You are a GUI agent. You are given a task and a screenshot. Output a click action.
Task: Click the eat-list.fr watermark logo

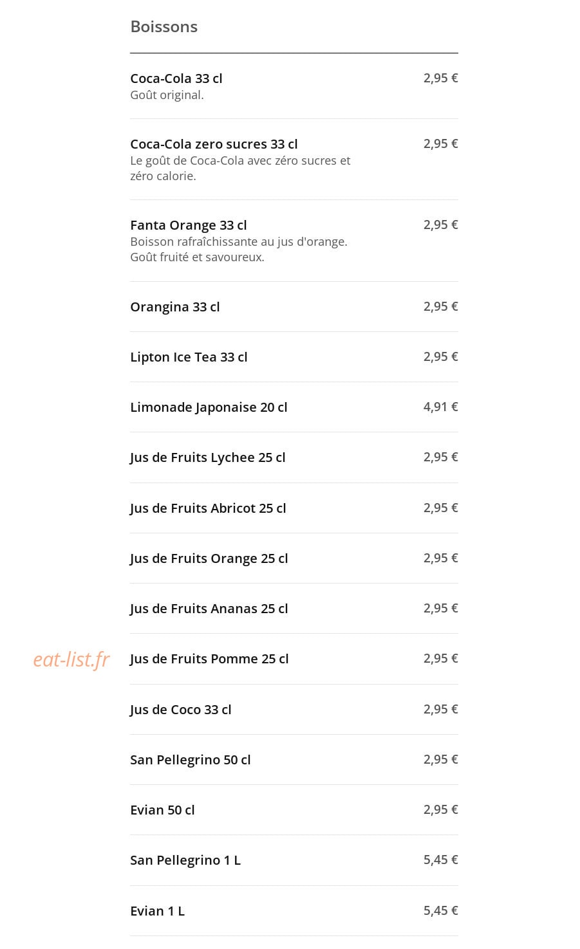71,659
